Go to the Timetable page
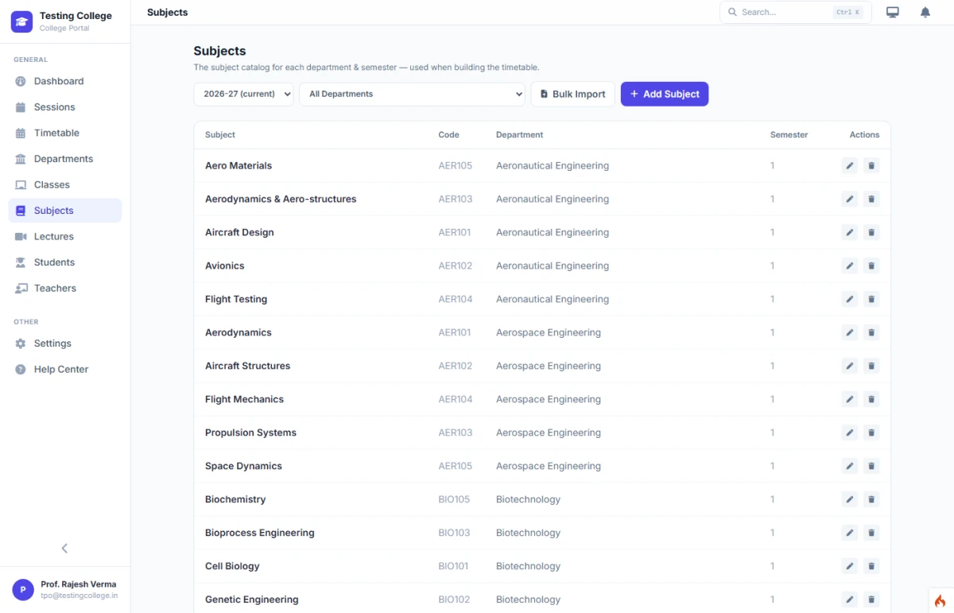The width and height of the screenshot is (954, 613). (x=65, y=133)
